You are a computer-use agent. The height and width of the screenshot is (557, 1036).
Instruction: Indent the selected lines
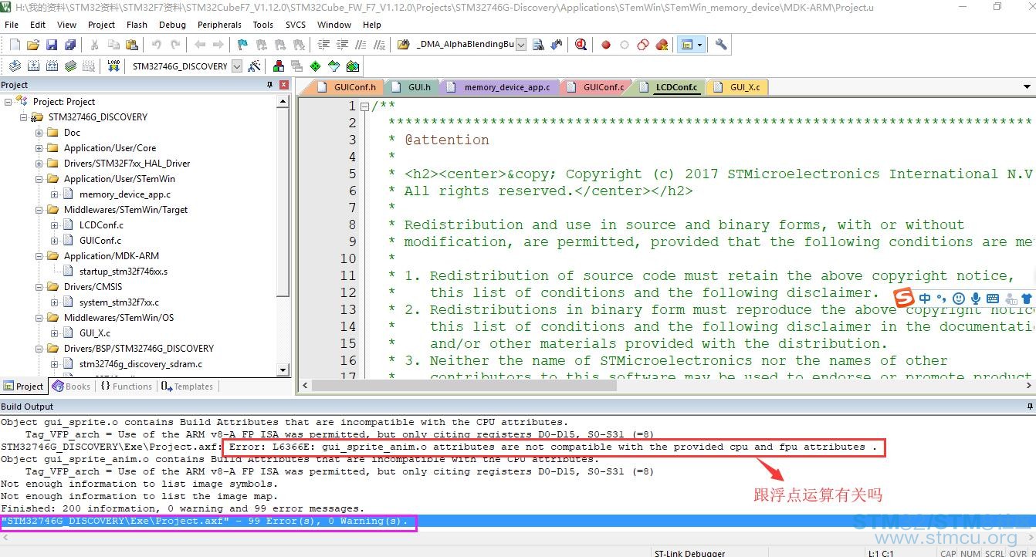(x=323, y=45)
